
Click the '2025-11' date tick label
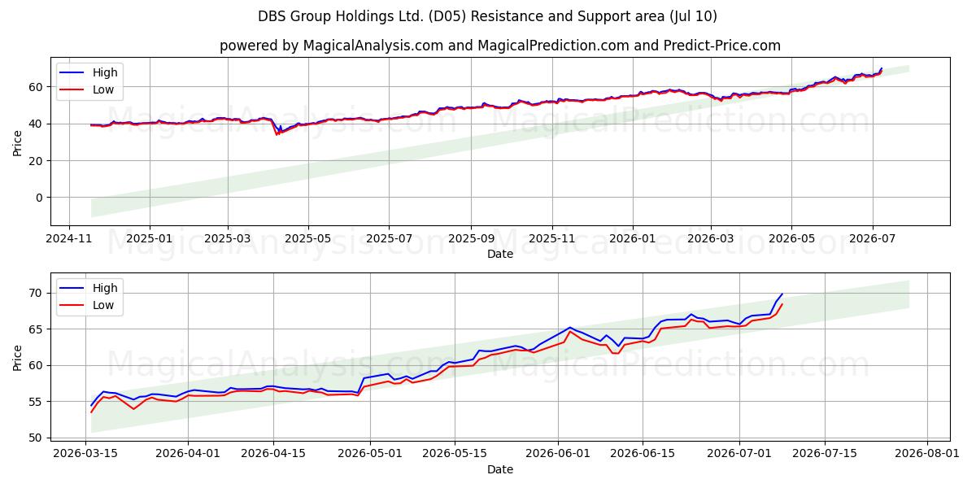point(552,239)
